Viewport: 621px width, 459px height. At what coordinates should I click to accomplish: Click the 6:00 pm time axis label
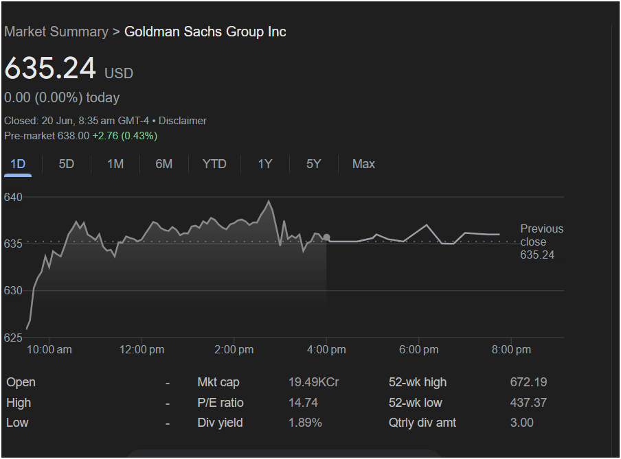coord(418,350)
